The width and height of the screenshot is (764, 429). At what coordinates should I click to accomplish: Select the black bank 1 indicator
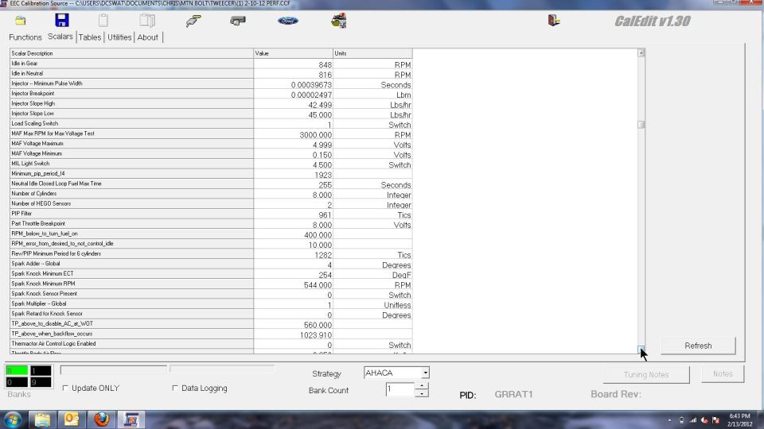coord(41,371)
